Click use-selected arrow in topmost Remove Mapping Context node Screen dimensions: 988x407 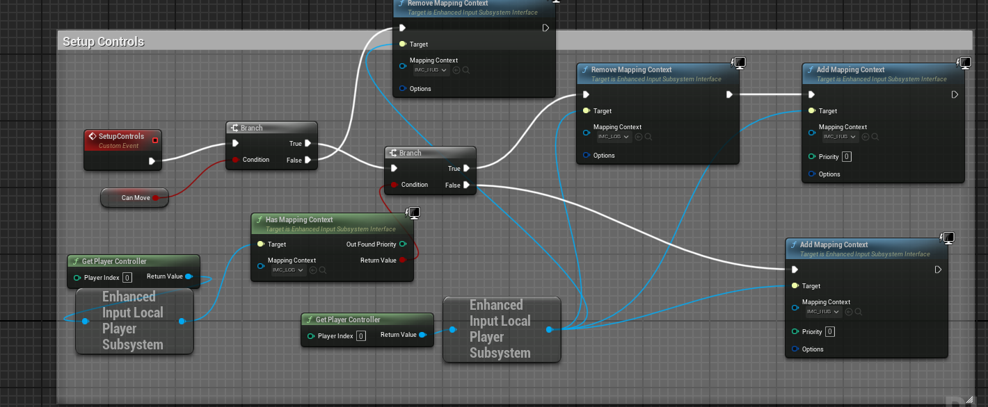tap(456, 70)
